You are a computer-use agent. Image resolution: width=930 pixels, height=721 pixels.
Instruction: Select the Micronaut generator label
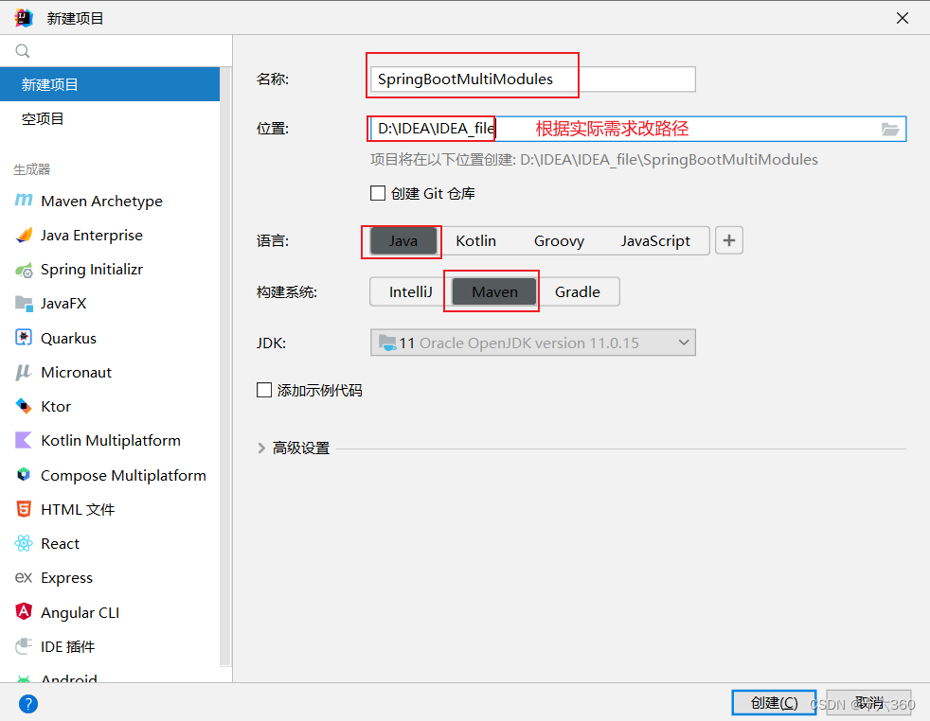[x=76, y=372]
